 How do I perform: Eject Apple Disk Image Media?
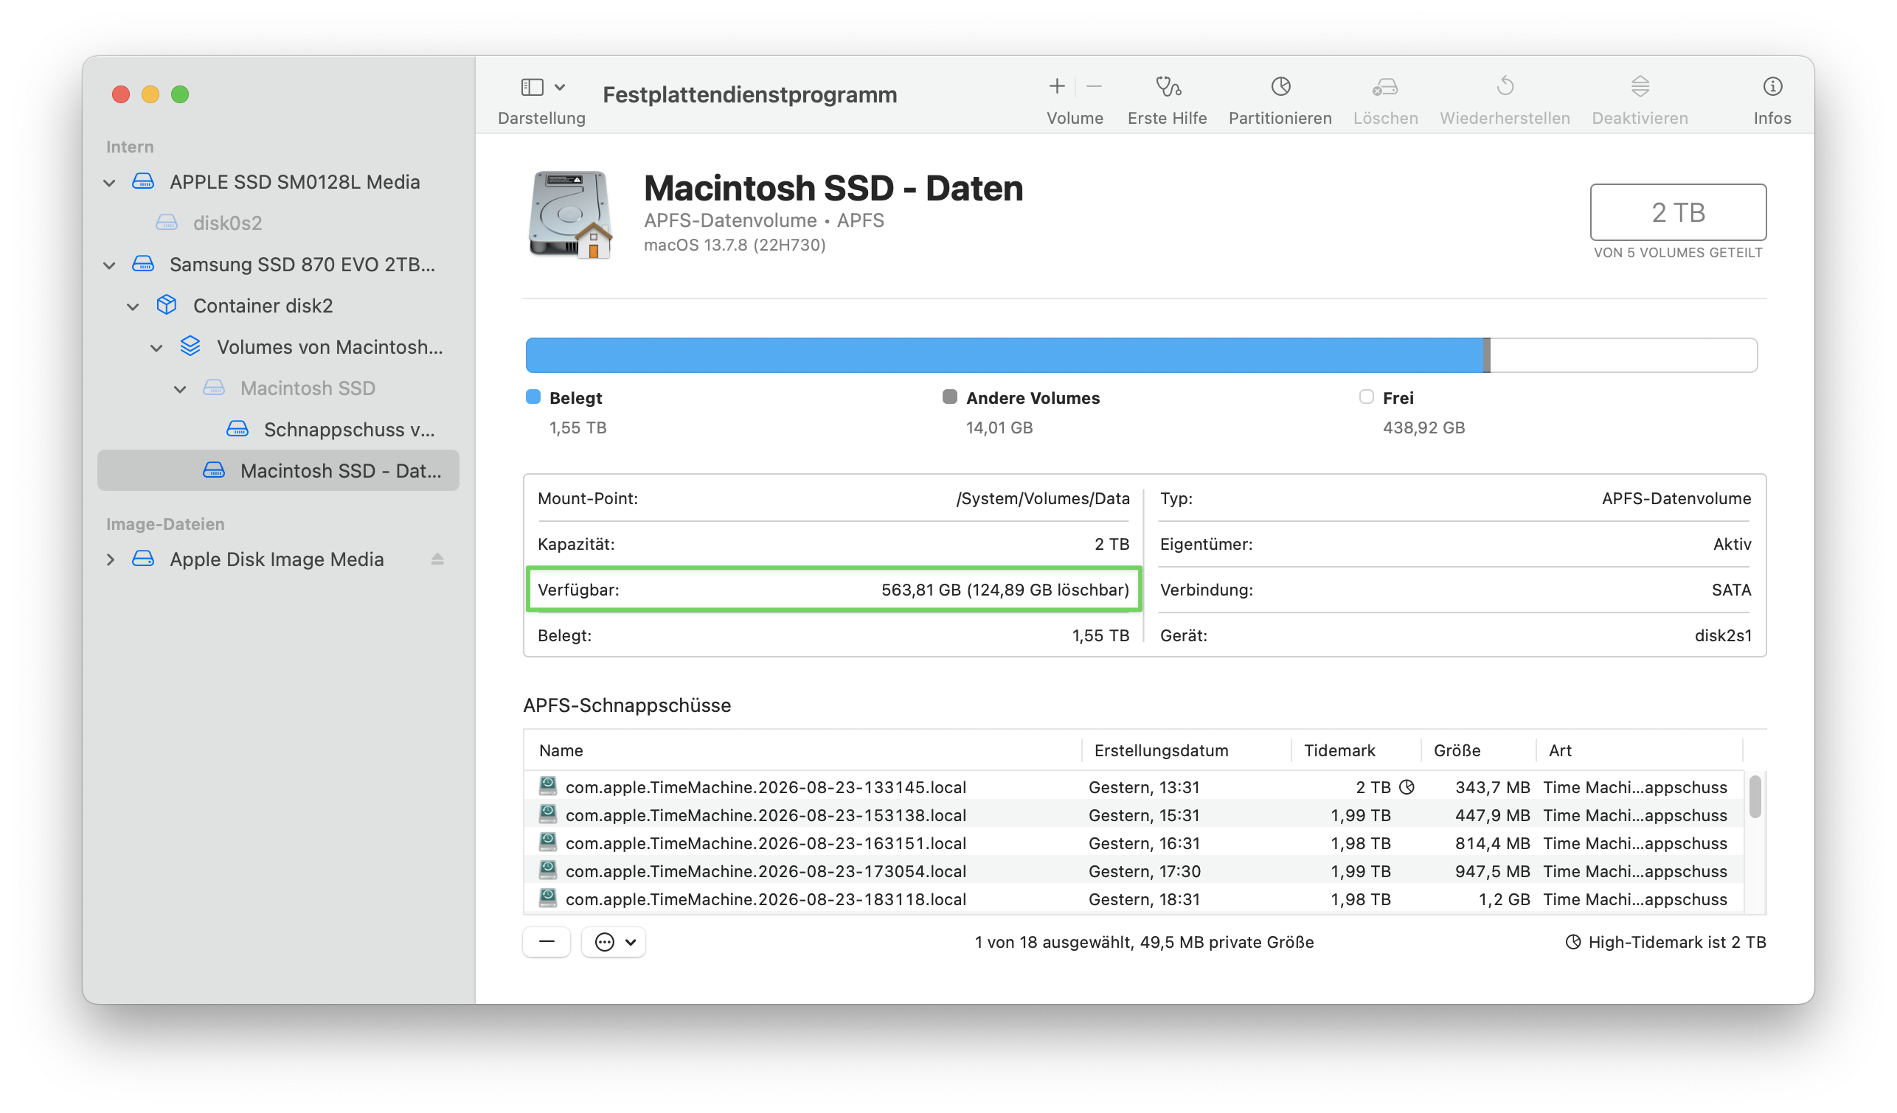[437, 559]
